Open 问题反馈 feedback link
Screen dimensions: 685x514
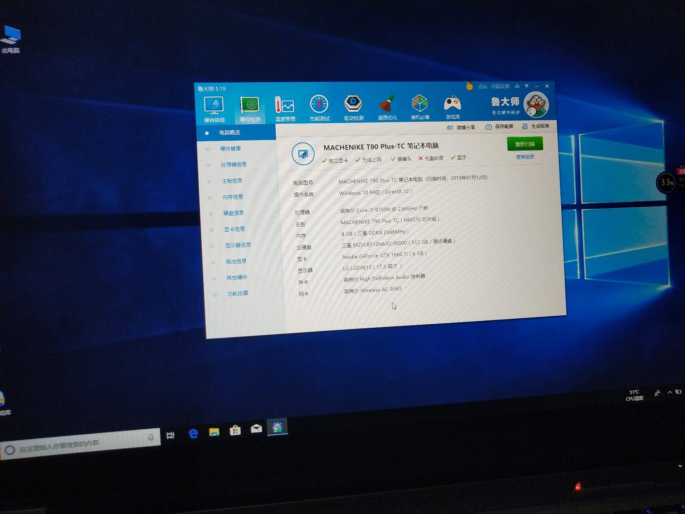click(x=500, y=86)
